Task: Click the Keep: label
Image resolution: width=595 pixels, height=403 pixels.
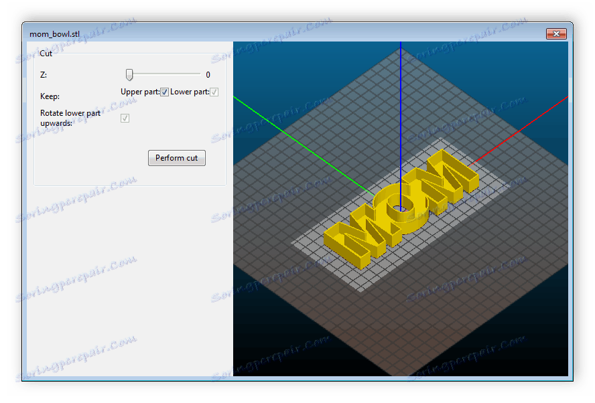Action: coord(50,96)
